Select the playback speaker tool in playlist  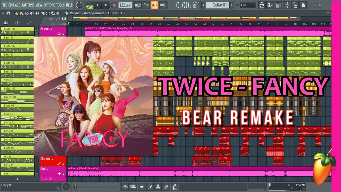pos(59,13)
